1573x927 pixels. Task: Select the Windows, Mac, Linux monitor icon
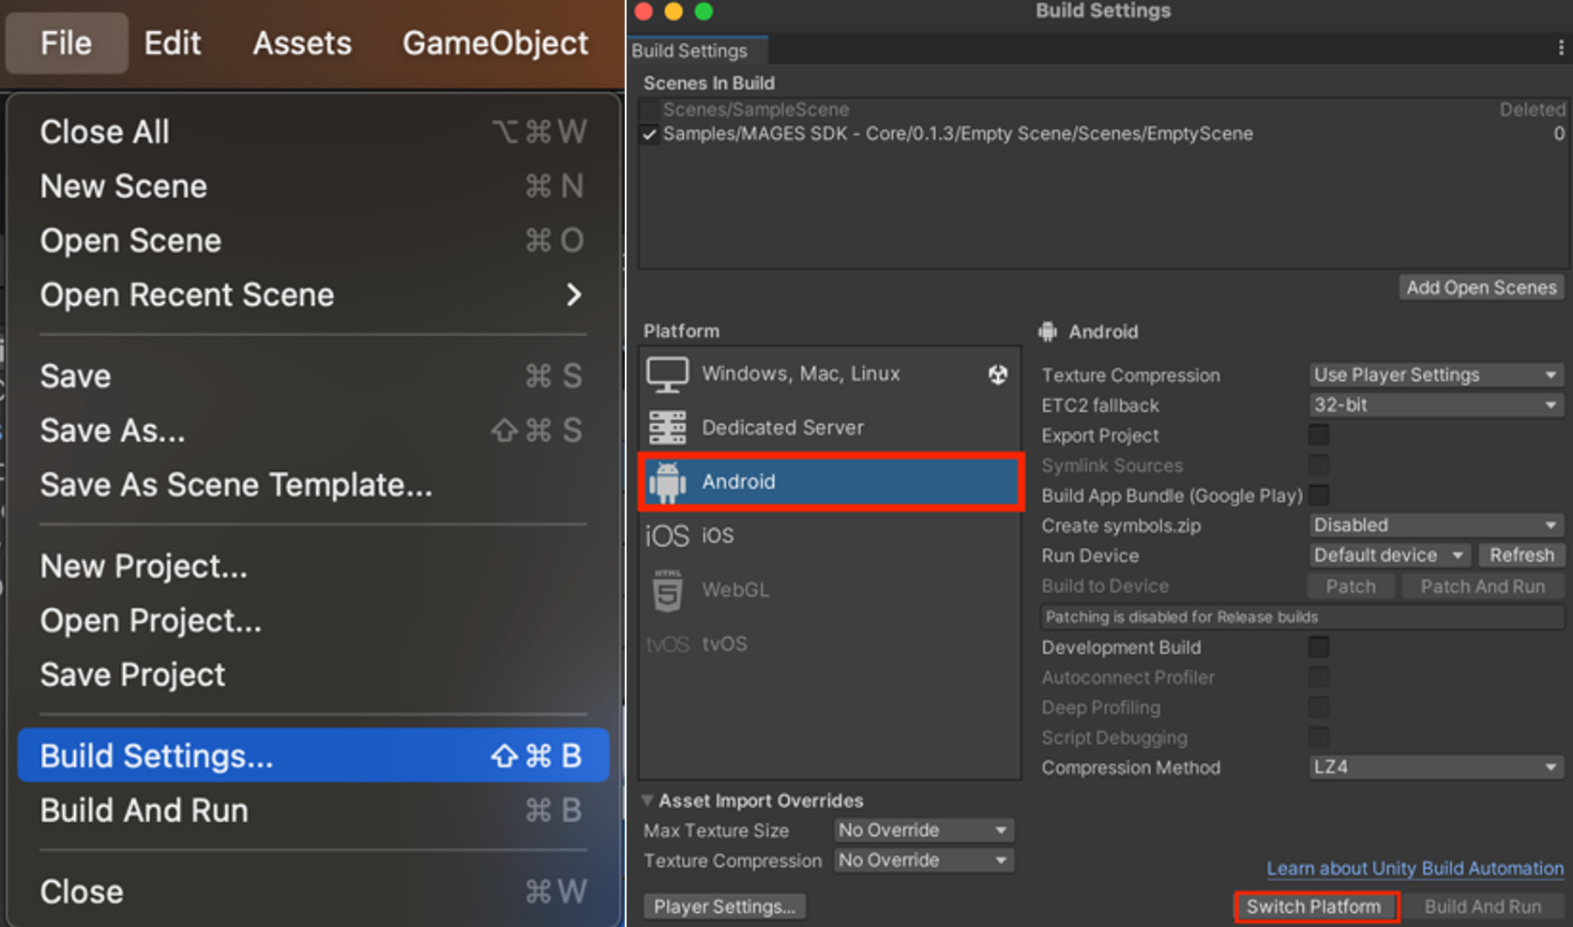coord(667,374)
